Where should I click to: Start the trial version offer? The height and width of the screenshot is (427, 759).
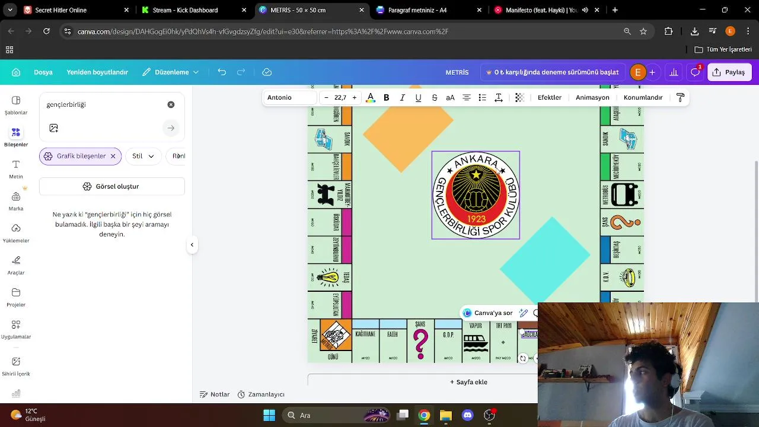(x=552, y=72)
